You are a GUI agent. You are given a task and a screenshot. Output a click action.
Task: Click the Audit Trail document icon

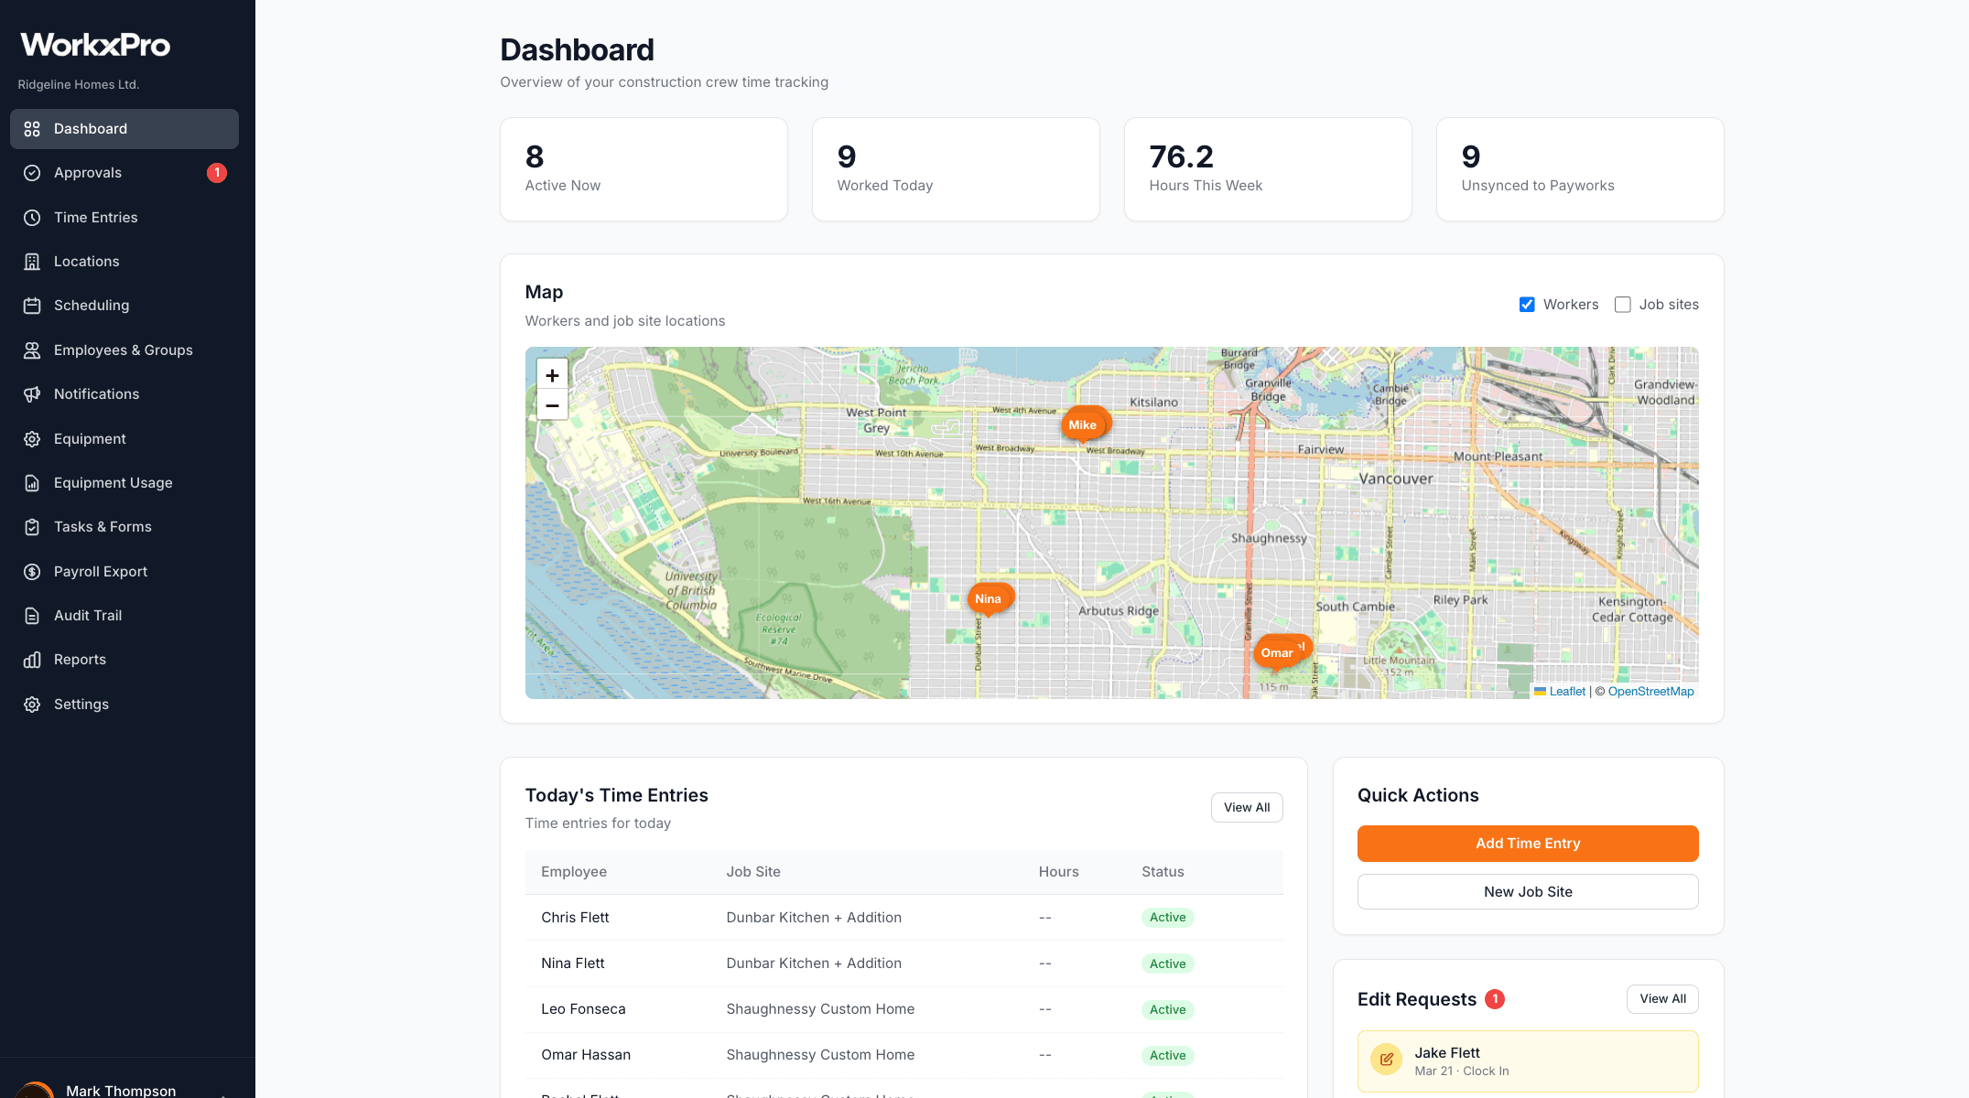[x=32, y=615]
